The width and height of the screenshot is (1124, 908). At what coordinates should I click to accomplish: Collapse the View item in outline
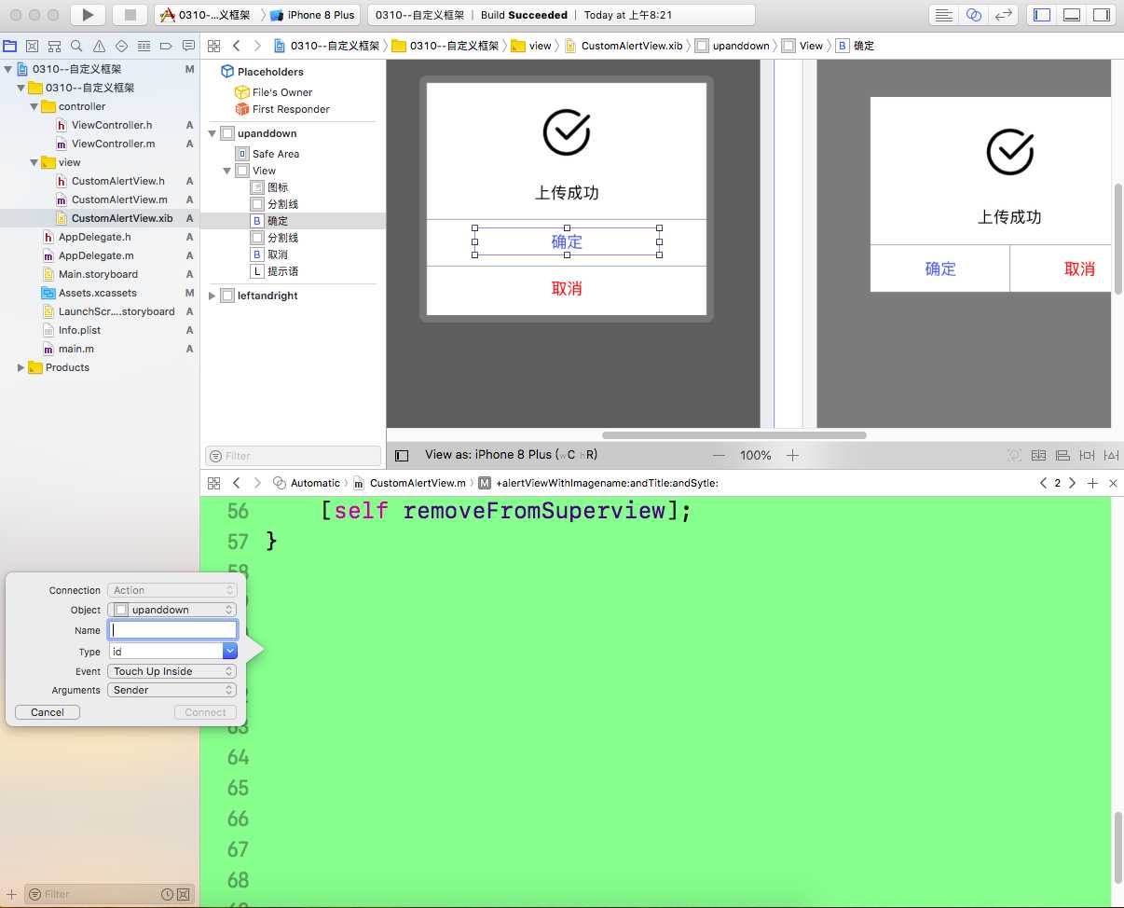click(227, 171)
